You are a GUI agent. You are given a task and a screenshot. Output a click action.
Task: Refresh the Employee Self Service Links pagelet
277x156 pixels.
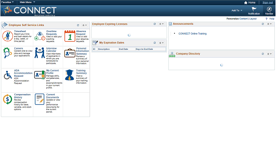click(x=78, y=25)
